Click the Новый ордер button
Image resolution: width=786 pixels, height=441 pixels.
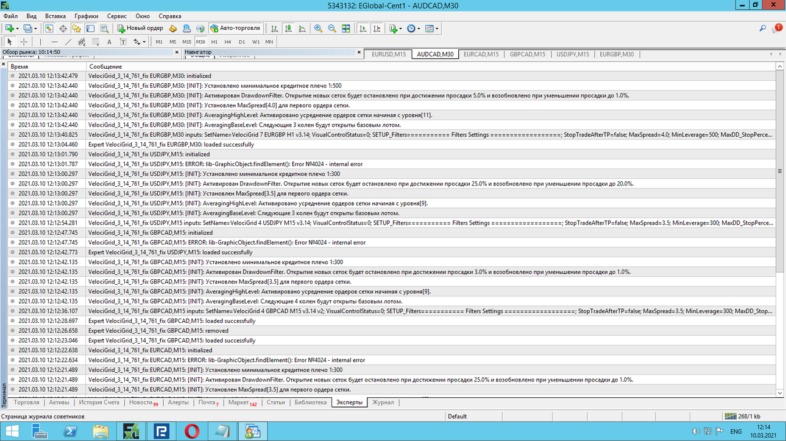click(141, 28)
